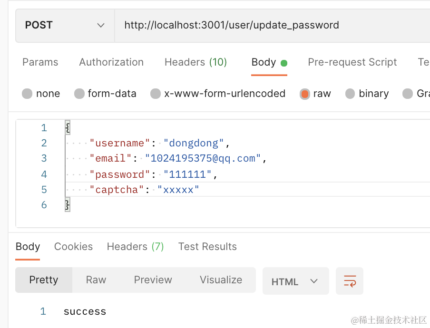Open request Headers (10) tab
The width and height of the screenshot is (430, 328).
pyautogui.click(x=195, y=62)
